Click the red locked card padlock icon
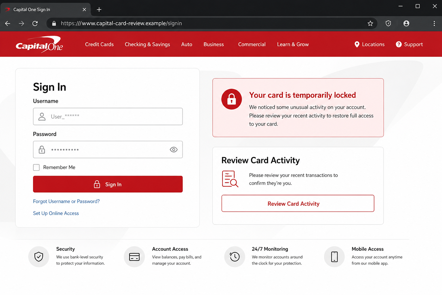Screen dimensions: 442x295 tap(231, 99)
